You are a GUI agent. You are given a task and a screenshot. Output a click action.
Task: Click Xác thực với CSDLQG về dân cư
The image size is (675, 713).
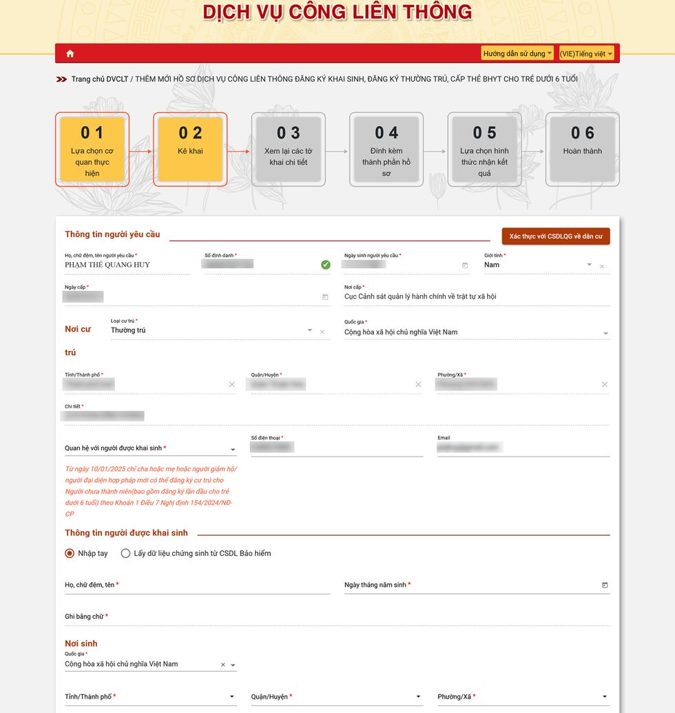coord(555,237)
